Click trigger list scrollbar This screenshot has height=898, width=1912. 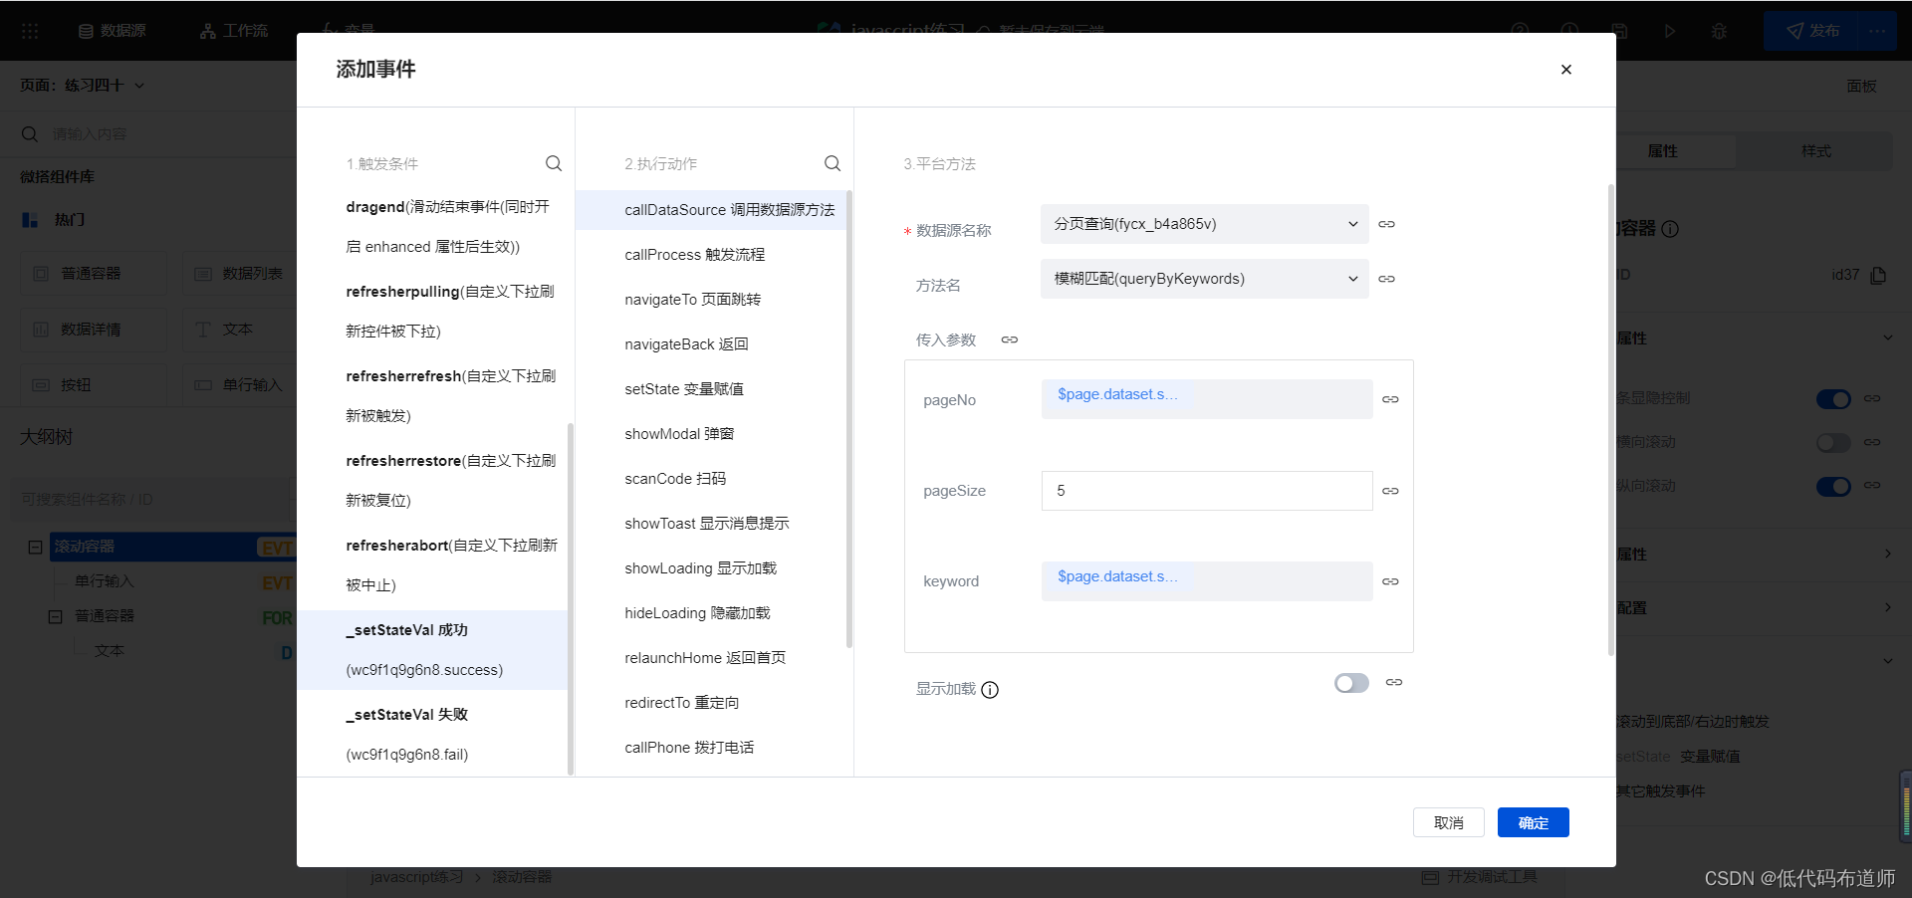pos(571,598)
